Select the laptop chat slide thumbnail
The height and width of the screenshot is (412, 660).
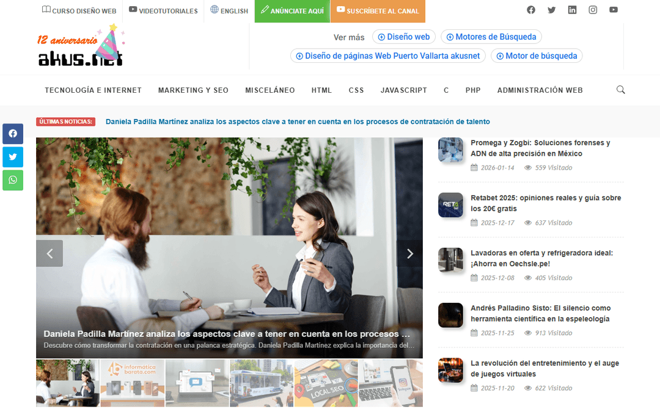(197, 383)
